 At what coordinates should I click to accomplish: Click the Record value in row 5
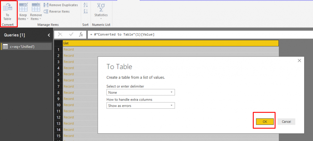pos(69,74)
